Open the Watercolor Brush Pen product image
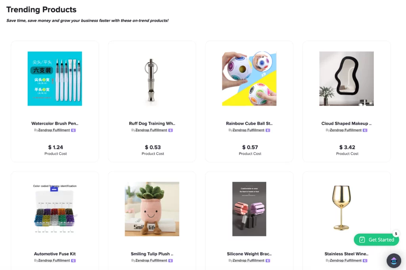This screenshot has width=406, height=270. (x=55, y=79)
